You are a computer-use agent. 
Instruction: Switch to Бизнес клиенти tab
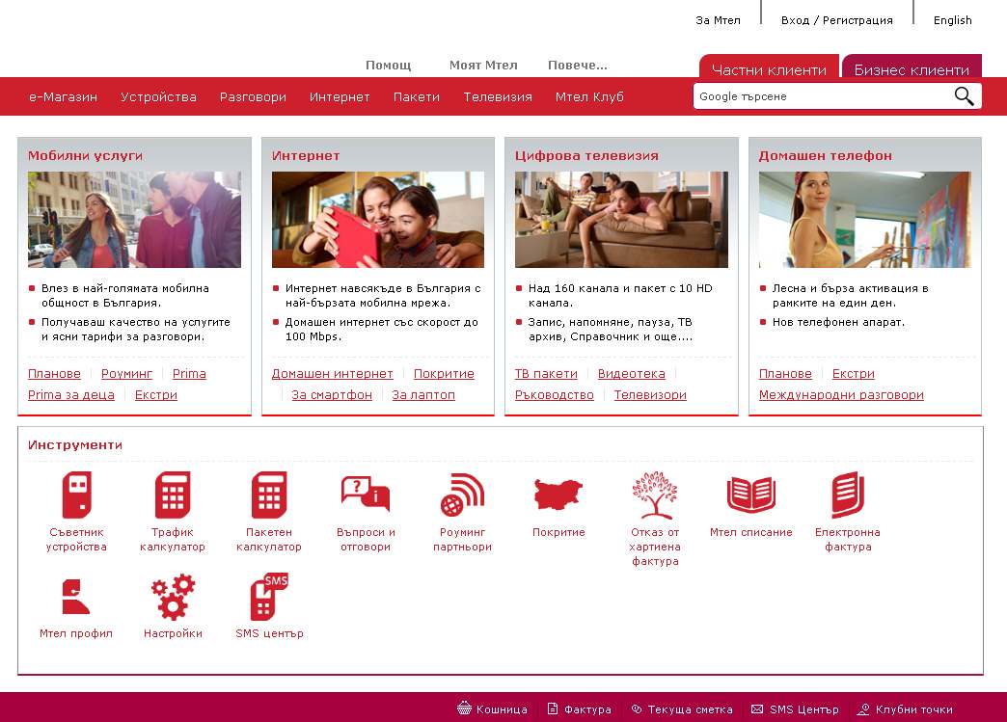912,67
